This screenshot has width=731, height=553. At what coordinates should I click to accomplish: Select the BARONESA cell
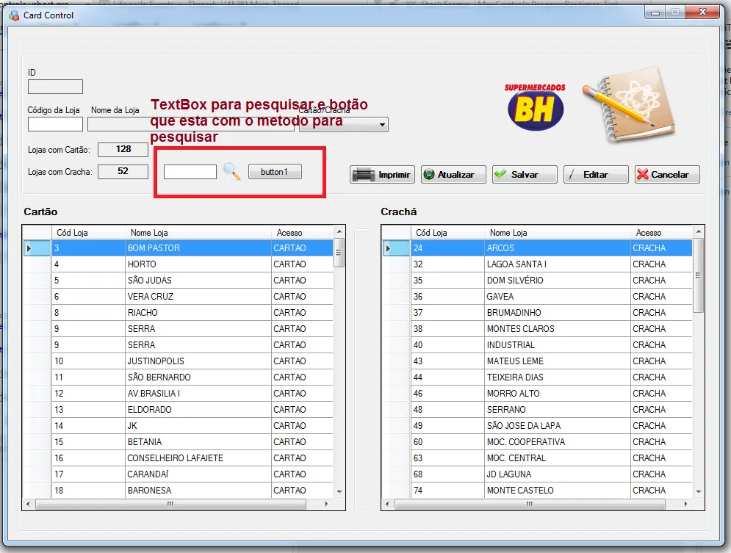198,490
